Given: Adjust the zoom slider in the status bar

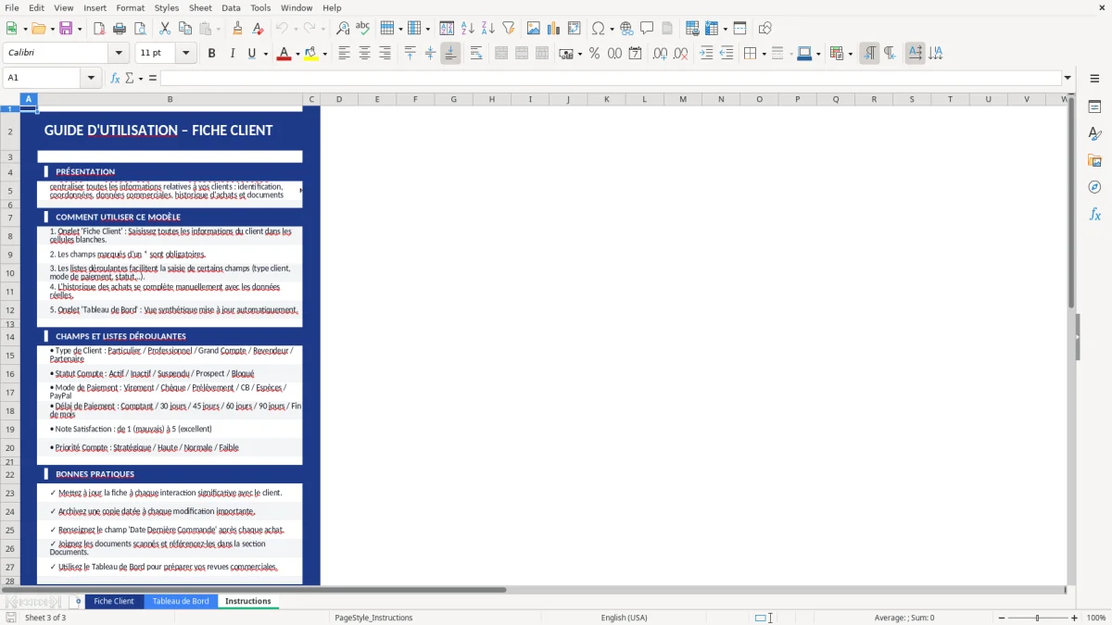Looking at the screenshot, I should pyautogui.click(x=1035, y=618).
